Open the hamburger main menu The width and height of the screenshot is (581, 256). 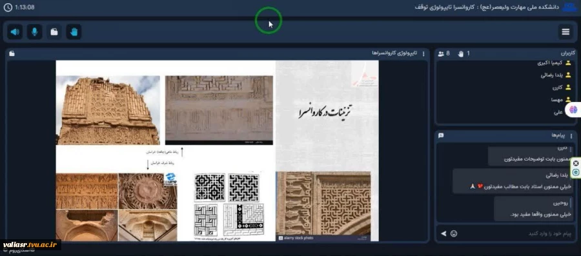566,32
